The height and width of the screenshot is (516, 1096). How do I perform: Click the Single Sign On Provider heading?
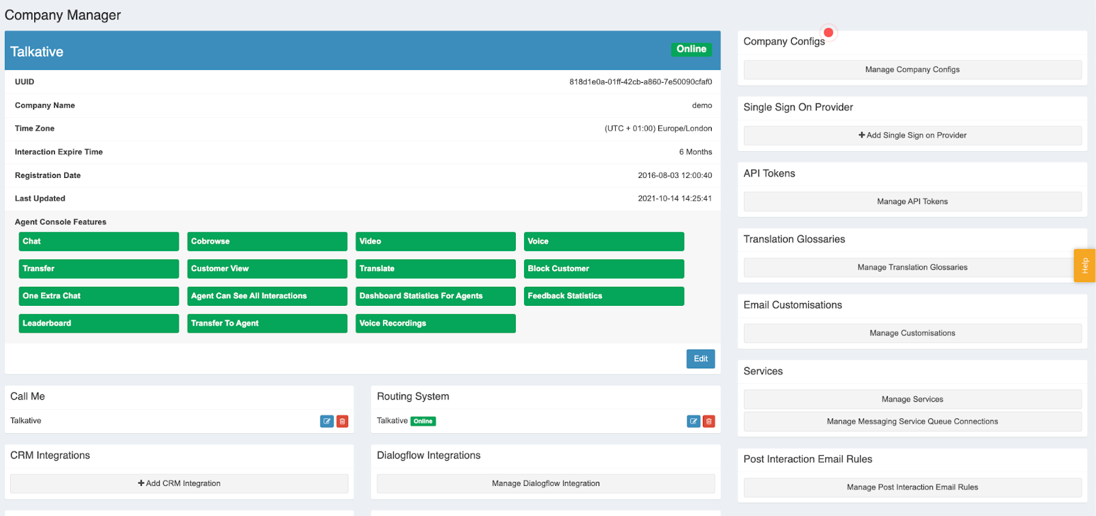798,107
